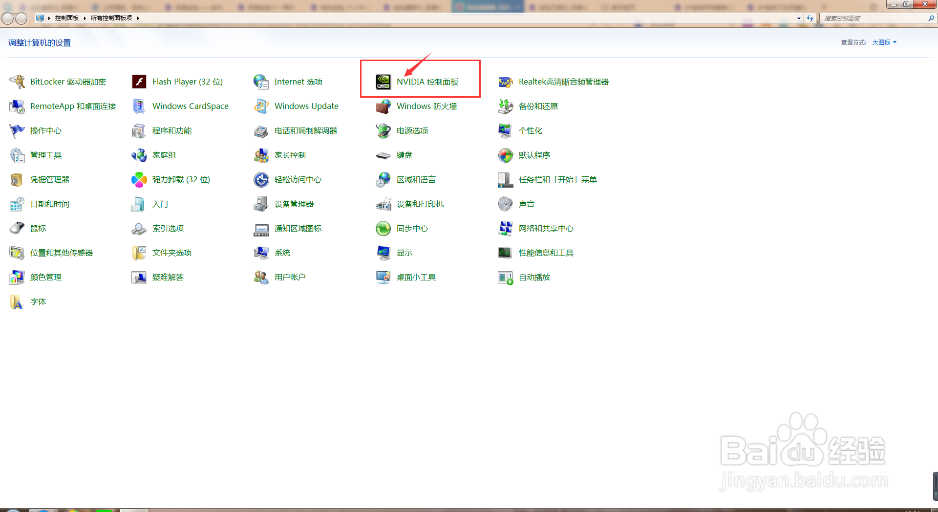Open the NVIDIA 控制面板 icon
This screenshot has width=938, height=512.
point(383,82)
